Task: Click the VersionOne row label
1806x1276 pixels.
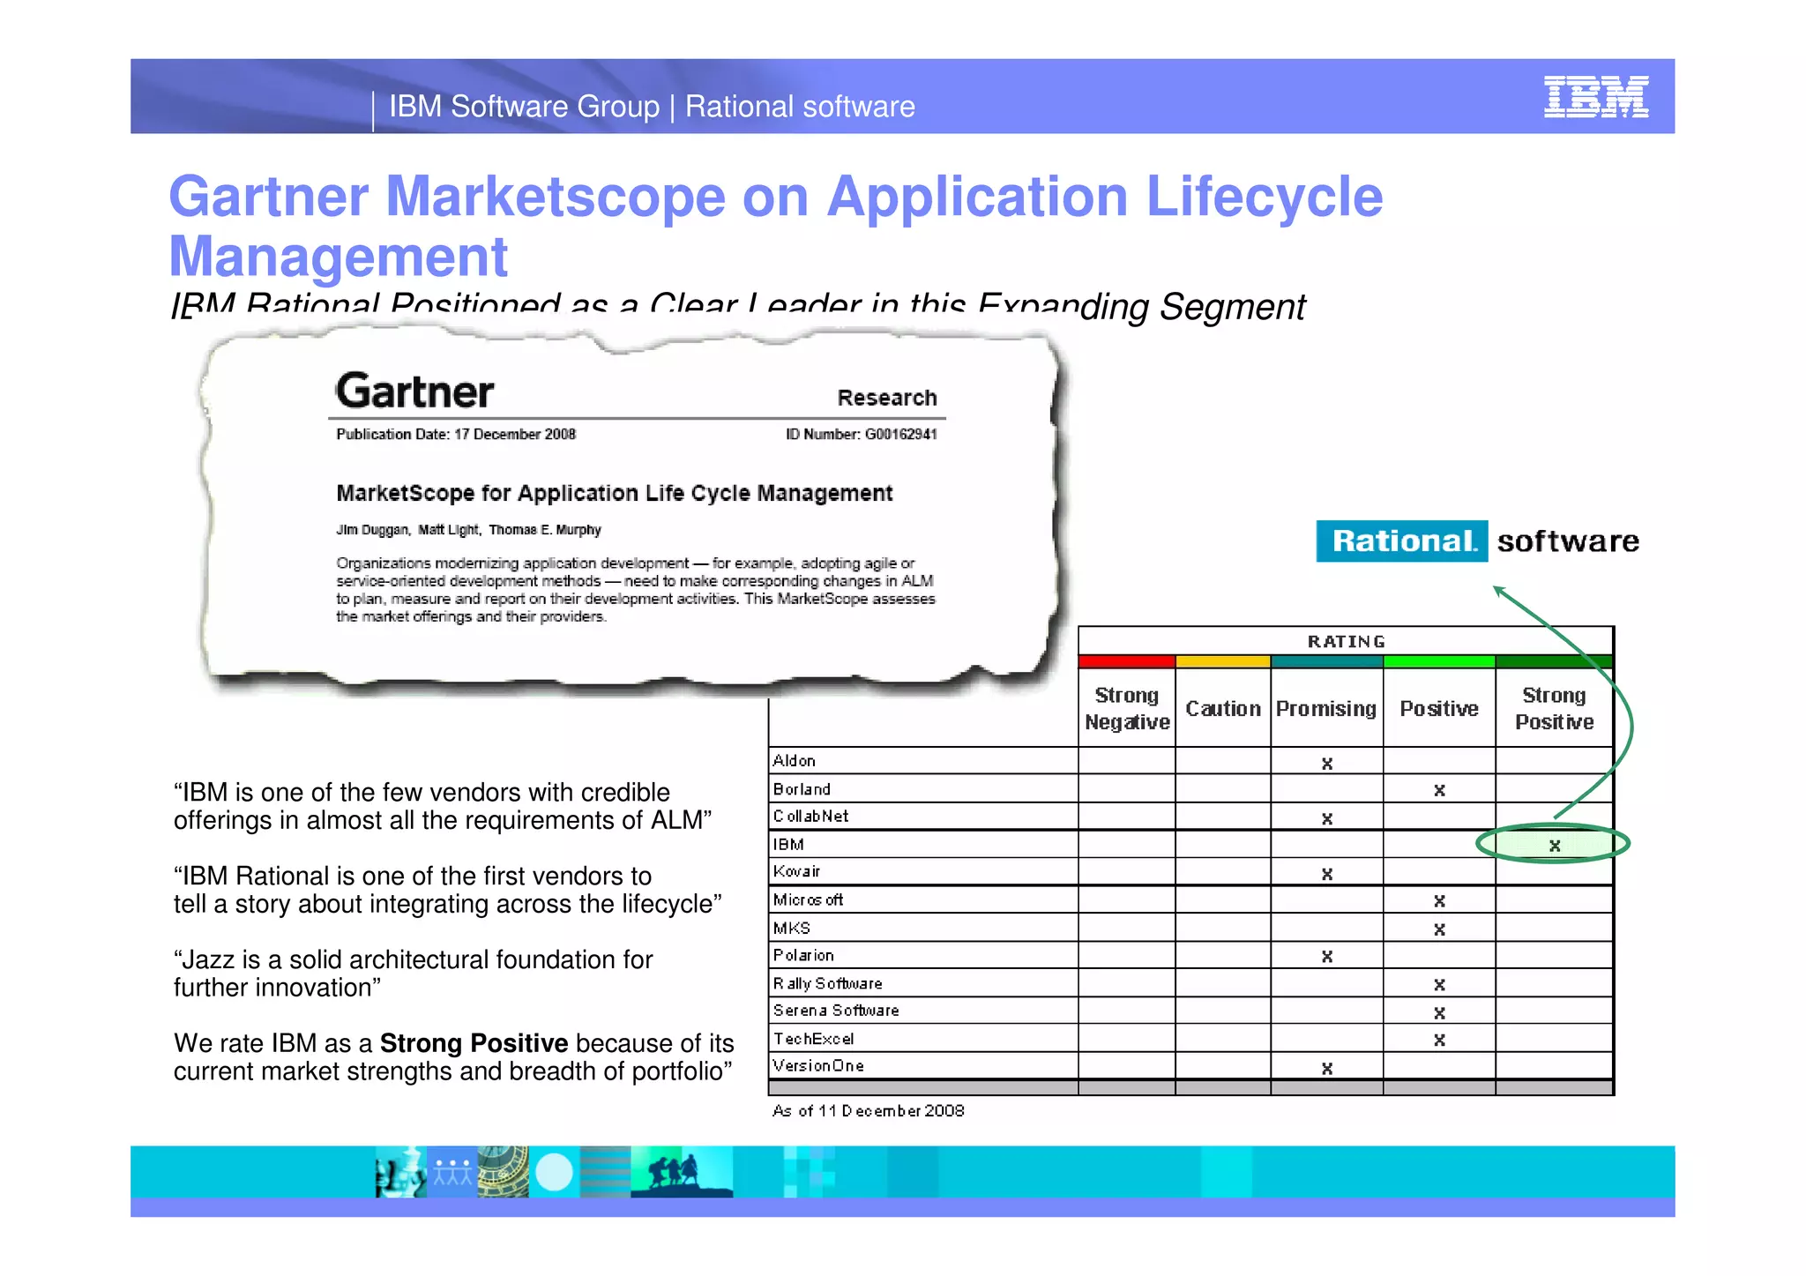Action: (x=817, y=1065)
